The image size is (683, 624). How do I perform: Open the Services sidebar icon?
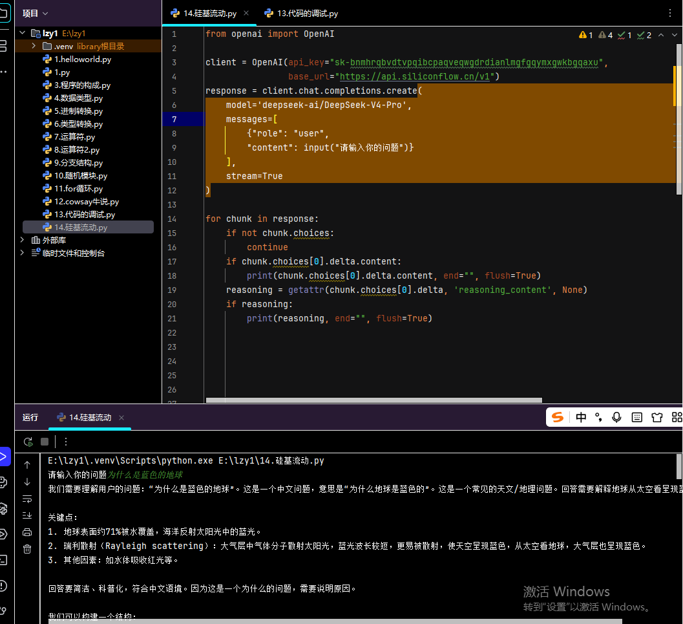3,534
